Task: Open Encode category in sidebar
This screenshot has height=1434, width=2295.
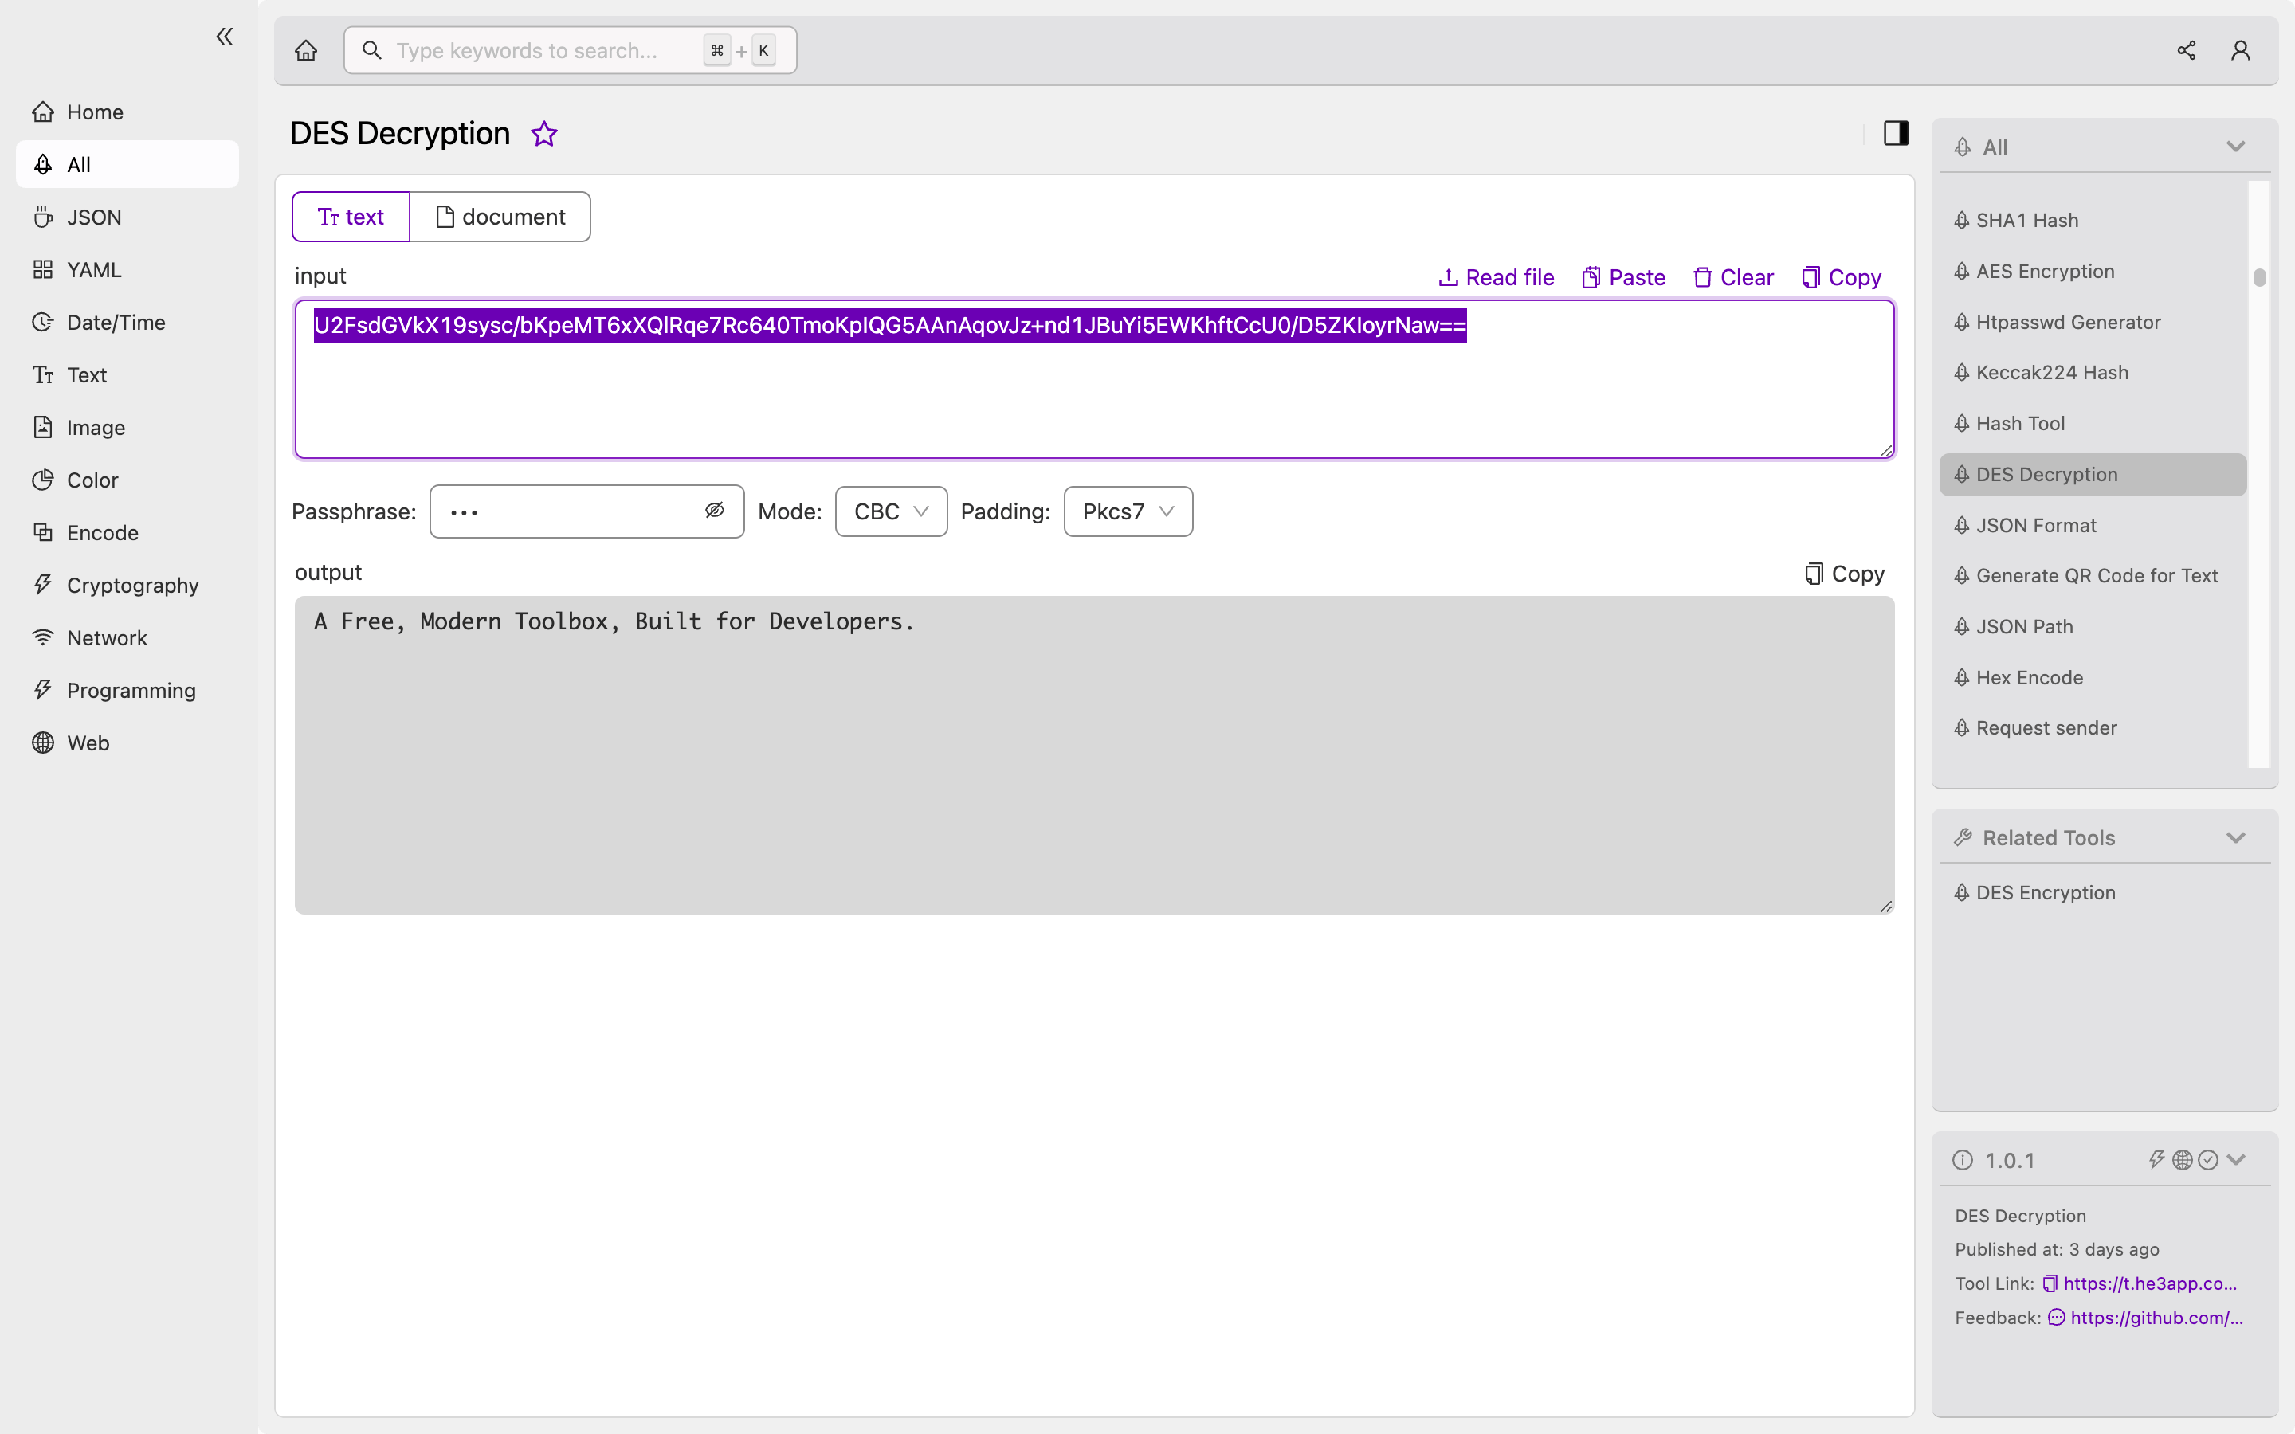Action: tap(127, 533)
